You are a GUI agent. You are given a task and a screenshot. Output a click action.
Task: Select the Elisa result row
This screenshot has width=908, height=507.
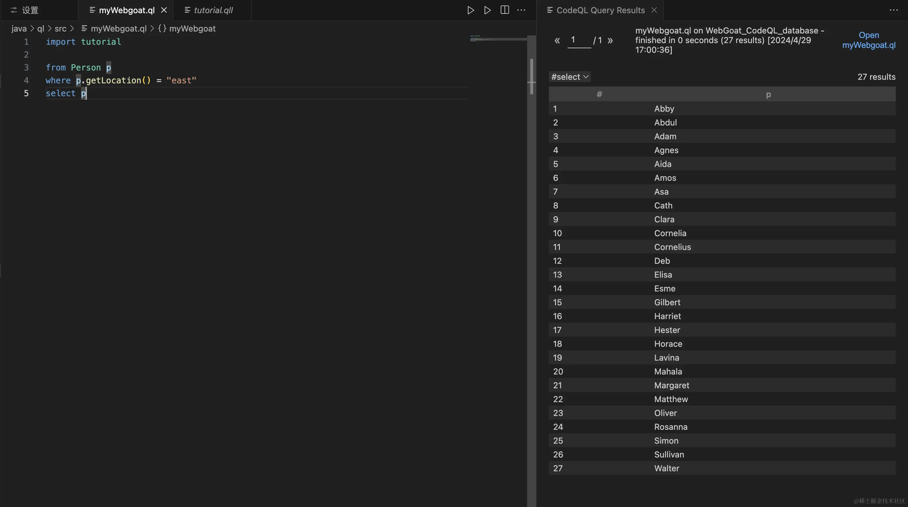pos(722,274)
